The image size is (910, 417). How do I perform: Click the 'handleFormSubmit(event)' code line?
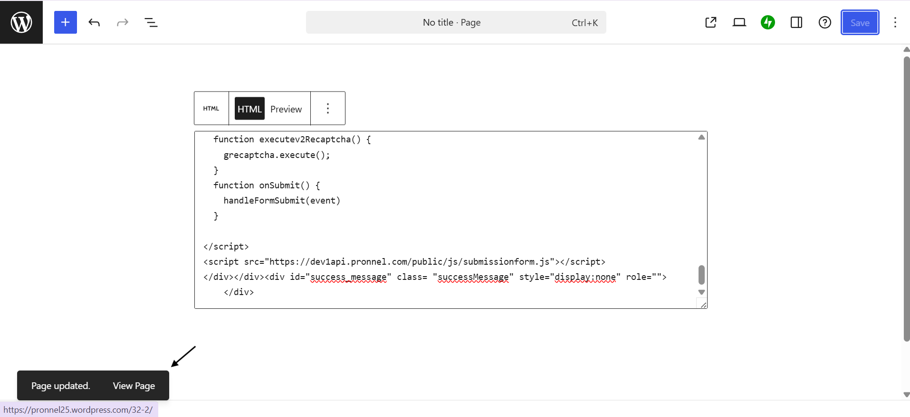point(282,200)
